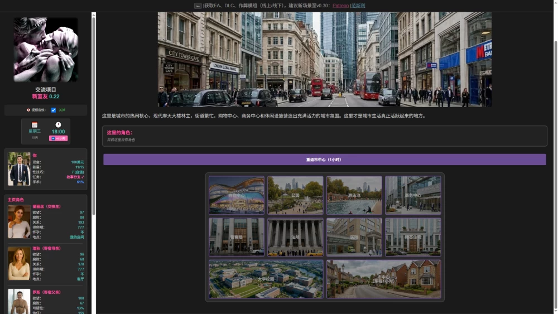Screen dimensions: 558x314
Task: Go to the 公园 park tile
Action: (295, 195)
